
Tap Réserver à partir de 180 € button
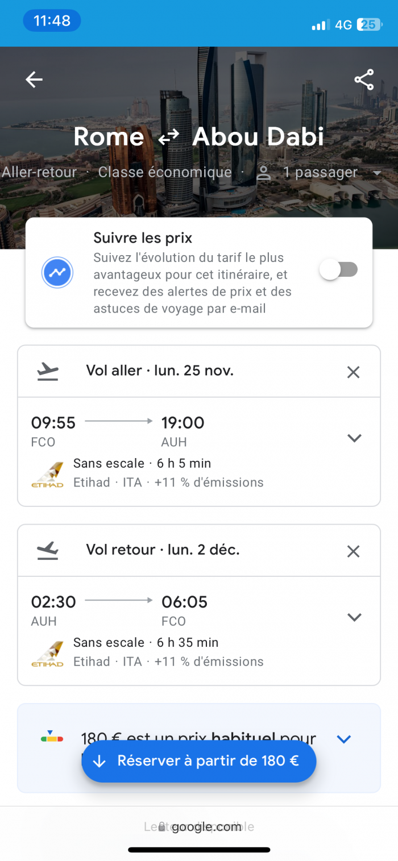click(199, 761)
